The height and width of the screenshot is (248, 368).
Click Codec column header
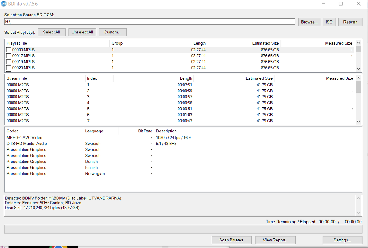coord(44,131)
